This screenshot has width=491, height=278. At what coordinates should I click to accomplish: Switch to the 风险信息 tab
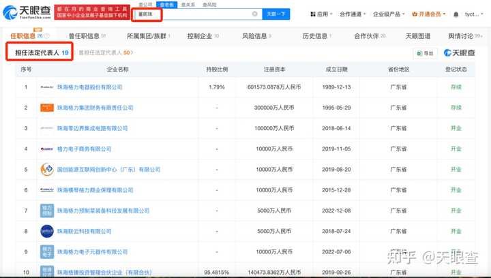click(x=256, y=36)
